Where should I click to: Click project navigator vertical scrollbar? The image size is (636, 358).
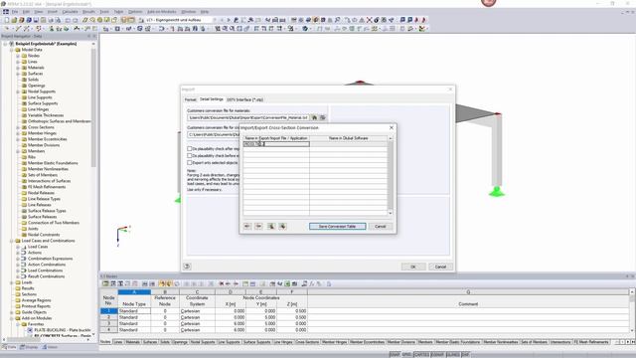(x=93, y=107)
